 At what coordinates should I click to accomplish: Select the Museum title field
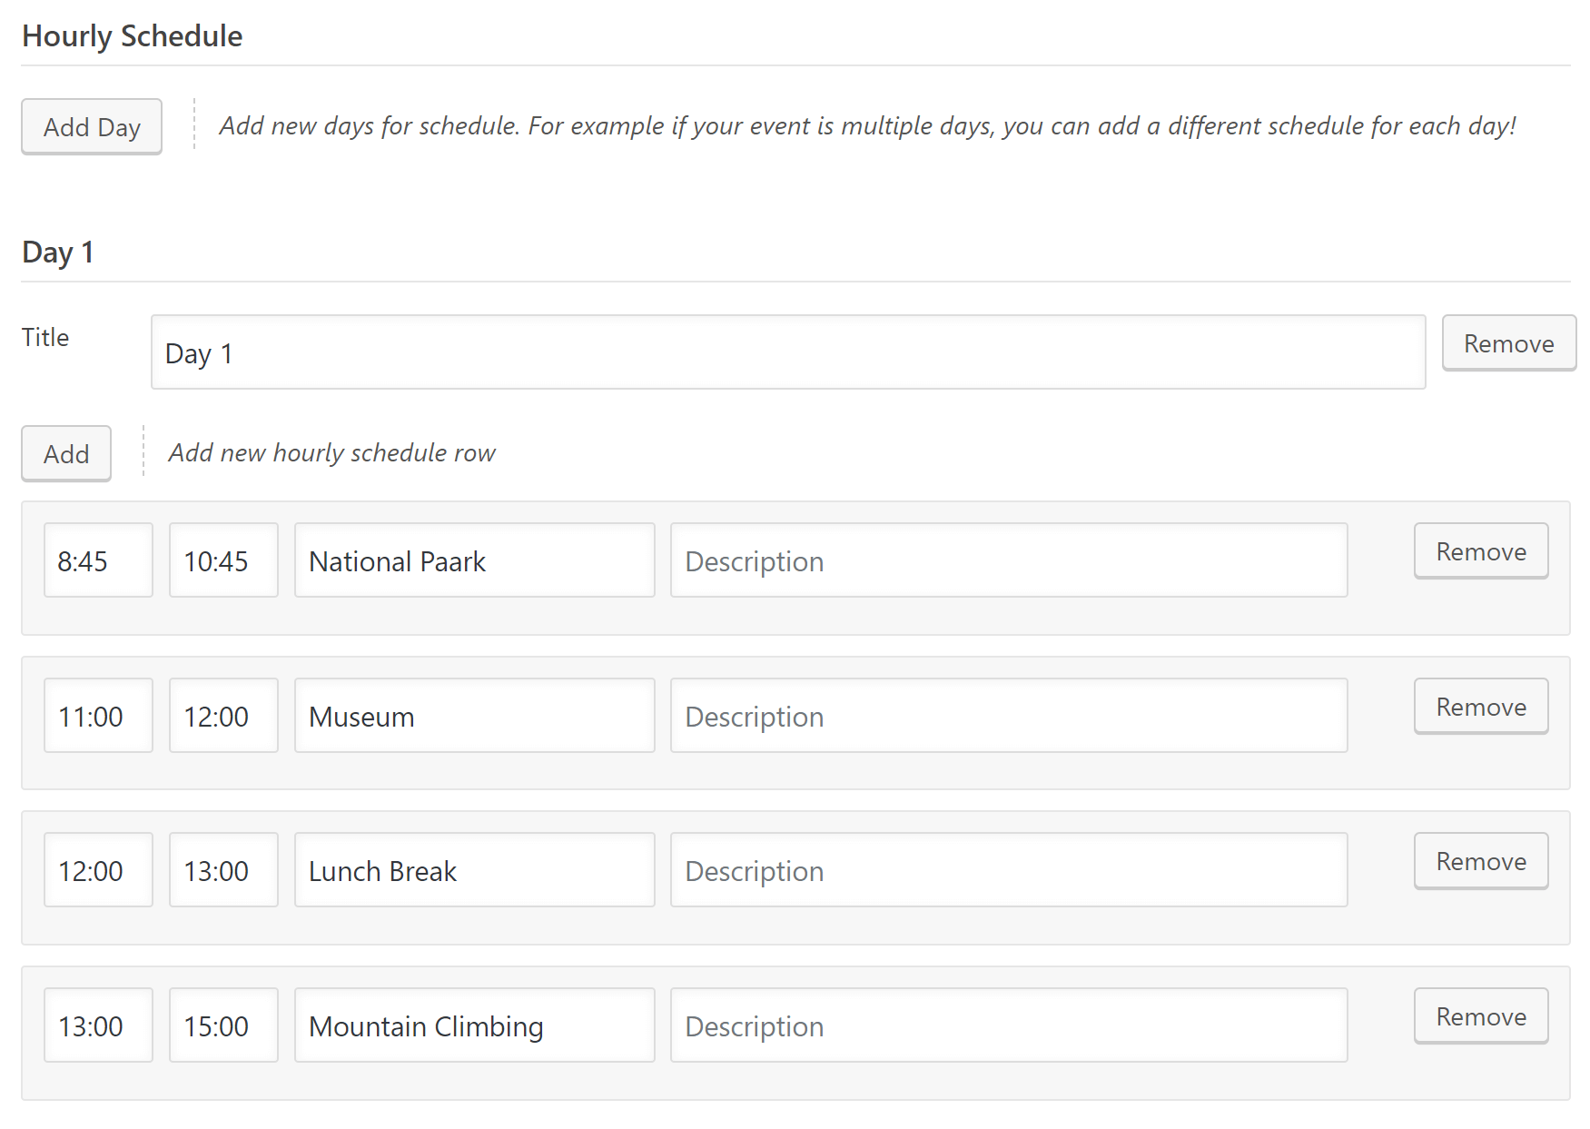point(474,716)
